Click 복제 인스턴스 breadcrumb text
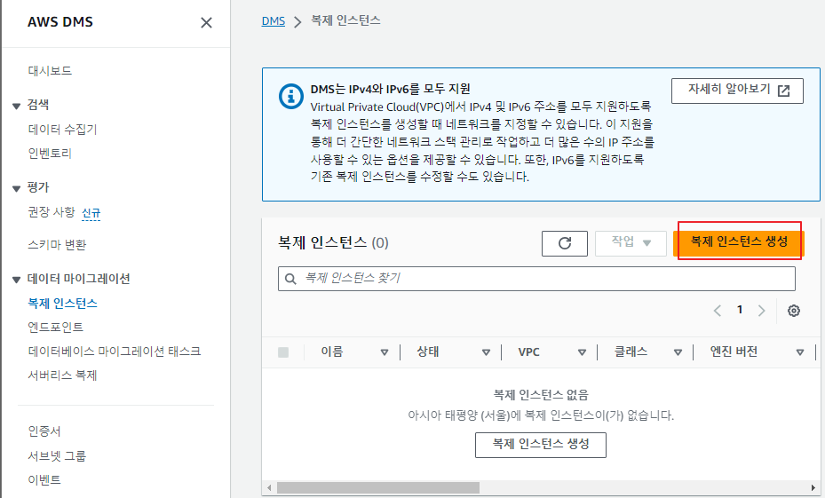Screen dimensions: 825x498 click(x=345, y=20)
